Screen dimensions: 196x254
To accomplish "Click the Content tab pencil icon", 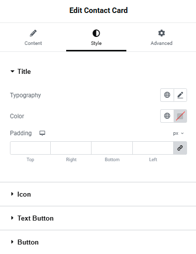I will tap(33, 33).
